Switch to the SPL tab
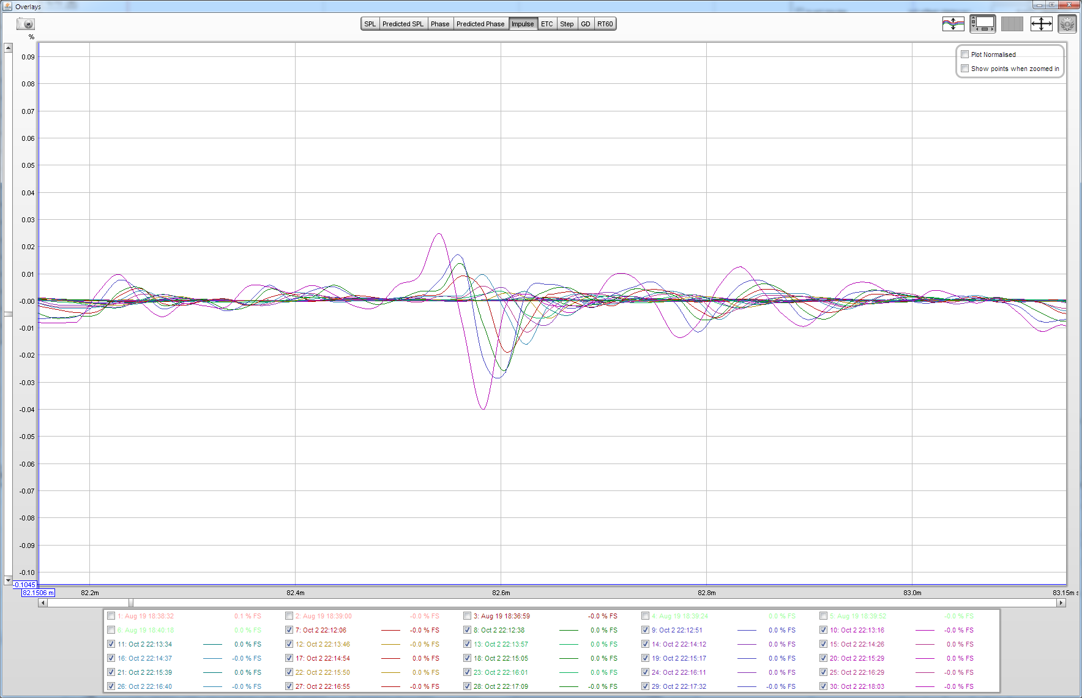This screenshot has width=1082, height=698. [370, 24]
